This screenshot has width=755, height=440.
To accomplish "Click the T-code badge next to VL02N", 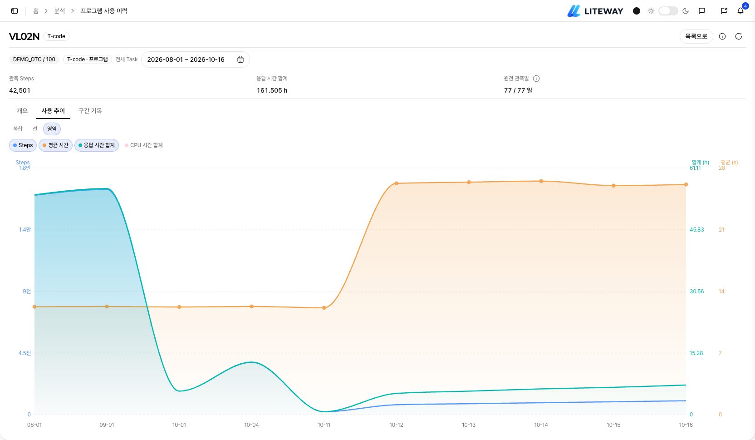I will click(56, 36).
